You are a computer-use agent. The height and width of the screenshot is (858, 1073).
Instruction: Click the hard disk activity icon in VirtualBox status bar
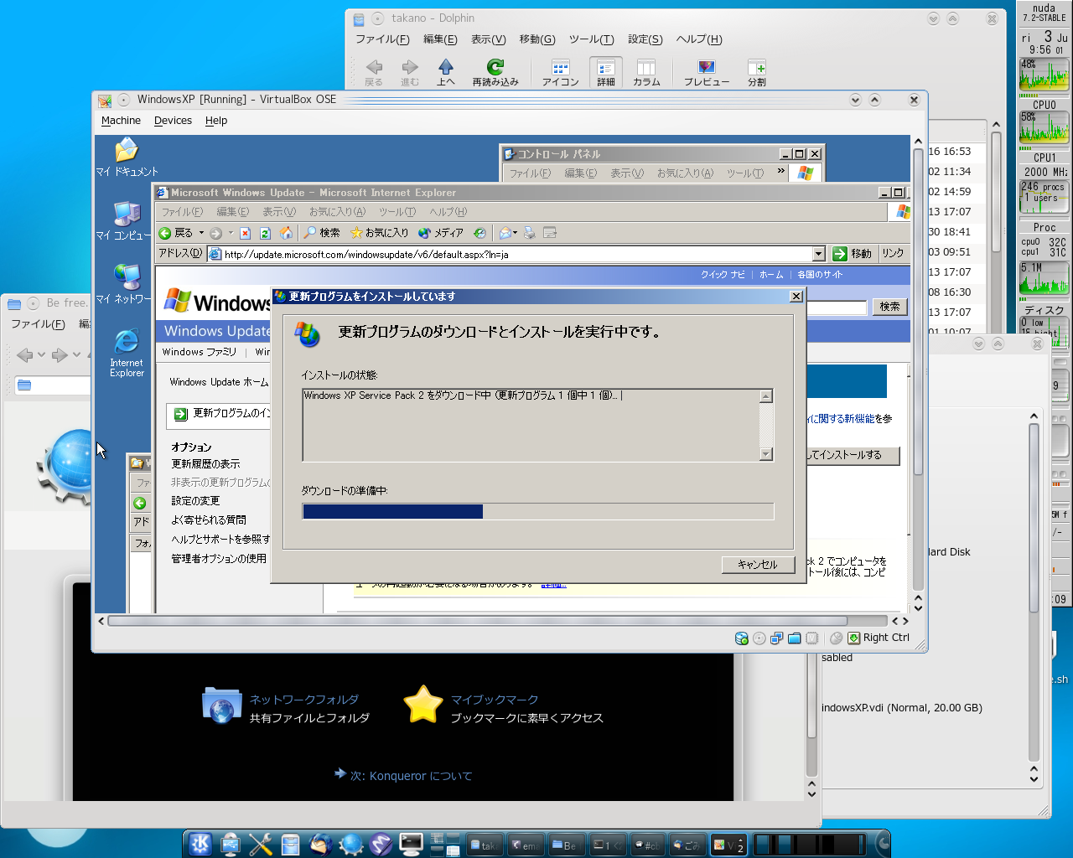742,638
